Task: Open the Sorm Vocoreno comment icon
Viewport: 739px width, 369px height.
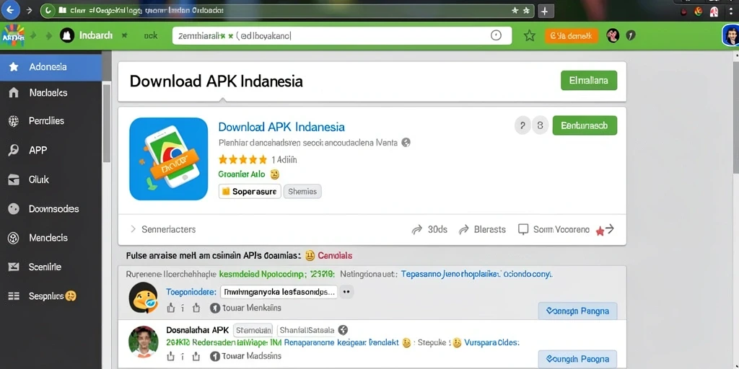Action: coord(523,229)
